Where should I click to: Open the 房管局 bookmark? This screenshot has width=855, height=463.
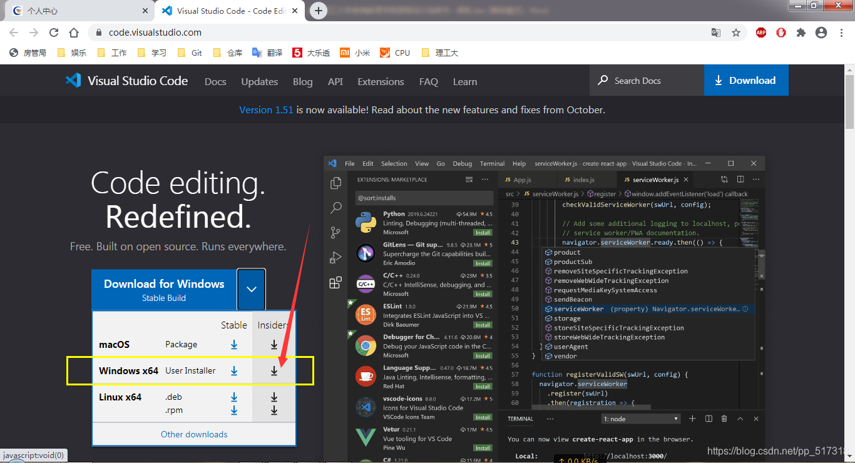pyautogui.click(x=28, y=53)
